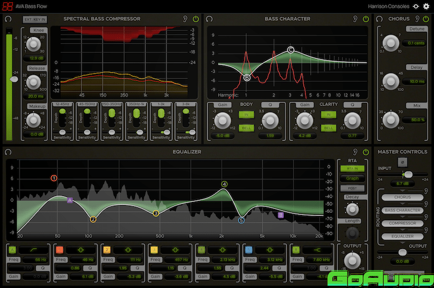Open RTA Graph mode selector

pos(352,179)
